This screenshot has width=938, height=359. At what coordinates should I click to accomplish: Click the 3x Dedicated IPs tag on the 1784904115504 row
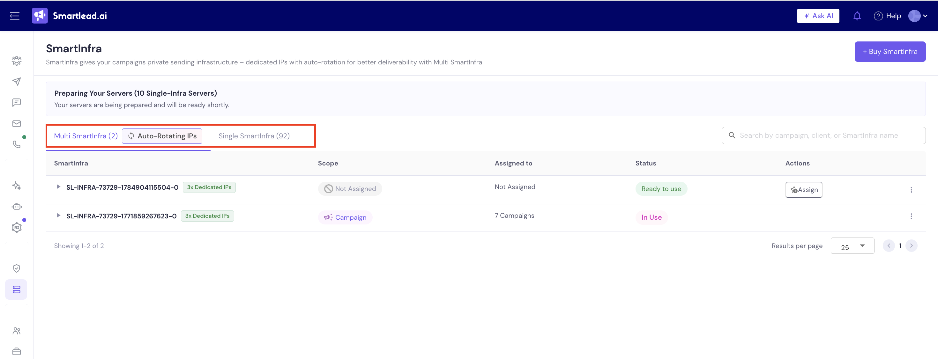[209, 187]
